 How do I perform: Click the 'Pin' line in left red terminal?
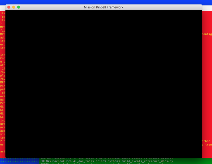tap(2, 86)
